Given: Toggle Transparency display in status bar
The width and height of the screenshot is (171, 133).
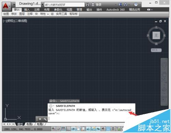Looking at the screenshot, I should tap(108, 129).
